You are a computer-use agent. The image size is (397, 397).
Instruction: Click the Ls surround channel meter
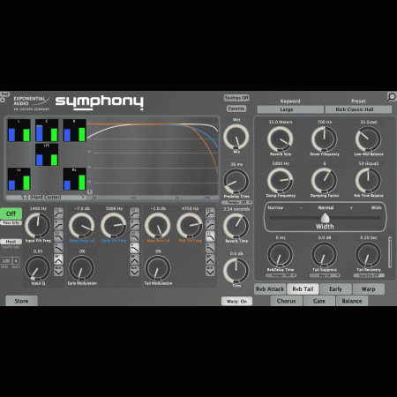[19, 179]
